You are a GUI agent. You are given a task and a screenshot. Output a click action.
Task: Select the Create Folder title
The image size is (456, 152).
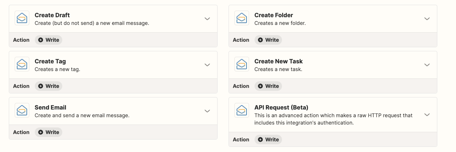click(274, 15)
